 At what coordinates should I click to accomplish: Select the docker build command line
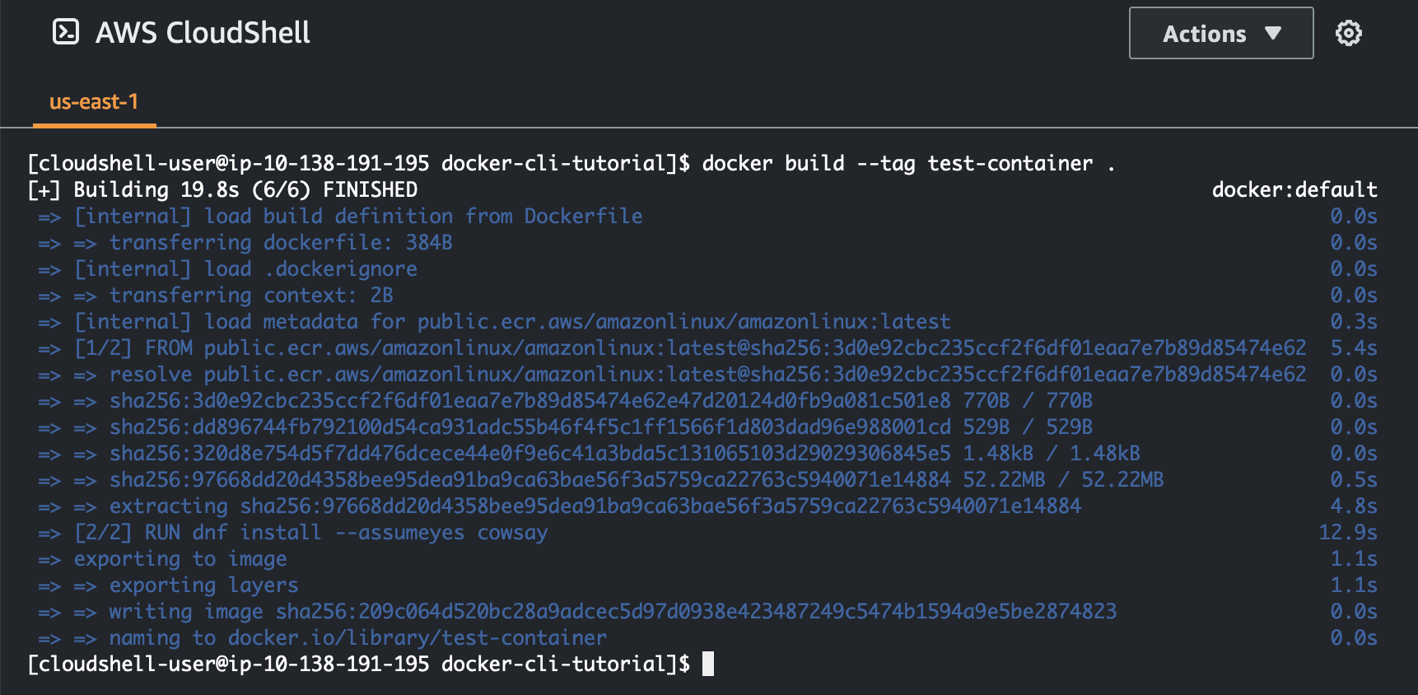click(x=907, y=163)
